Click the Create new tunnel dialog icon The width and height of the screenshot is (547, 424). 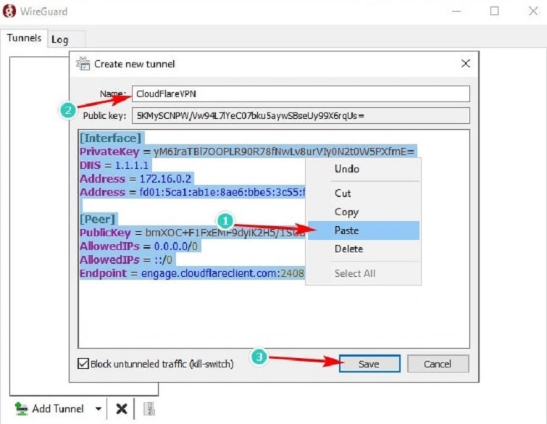[x=83, y=64]
